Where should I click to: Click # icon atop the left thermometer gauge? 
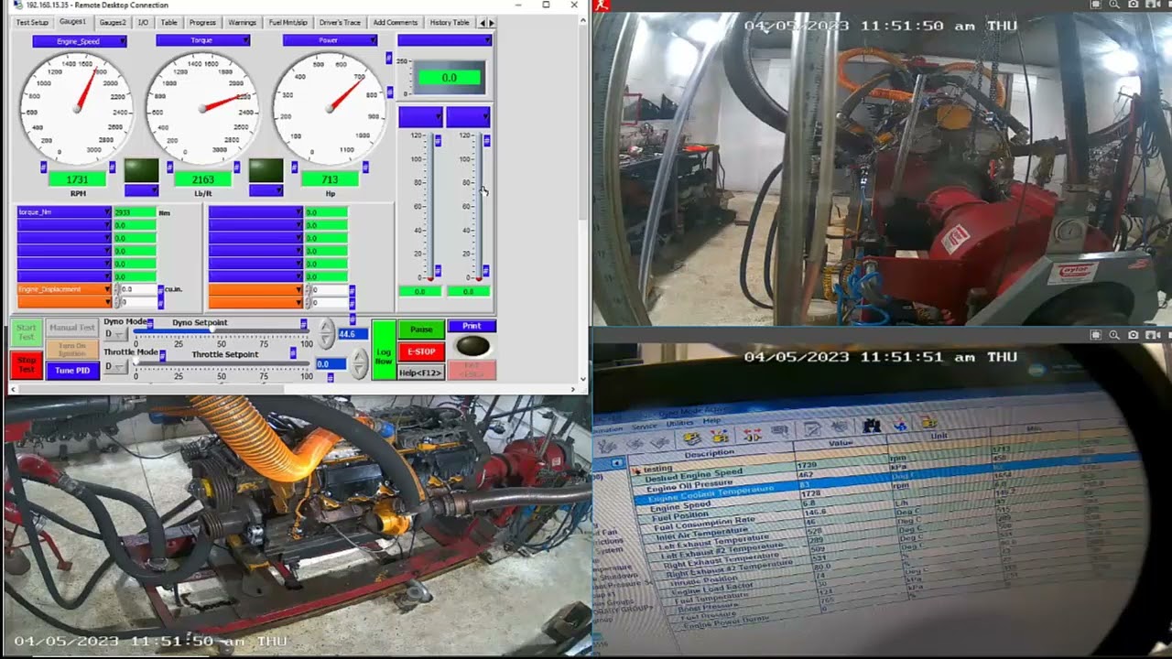pos(438,140)
